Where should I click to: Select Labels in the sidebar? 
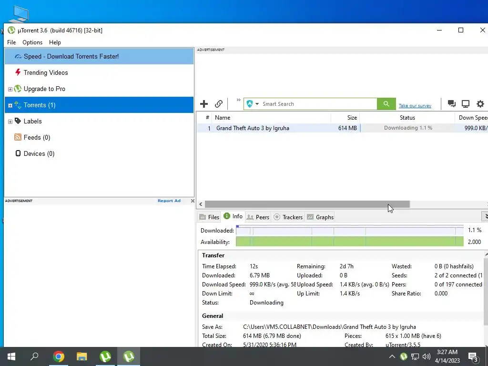tap(99, 121)
